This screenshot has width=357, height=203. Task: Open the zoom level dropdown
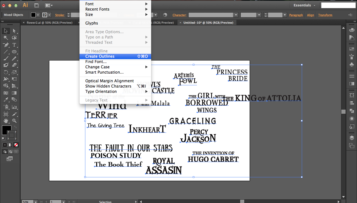(x=35, y=201)
